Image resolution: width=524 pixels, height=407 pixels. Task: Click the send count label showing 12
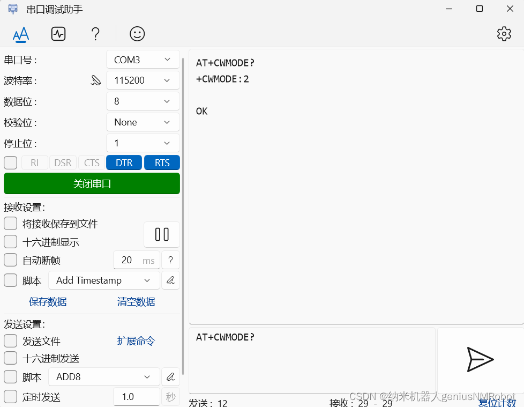pyautogui.click(x=208, y=403)
